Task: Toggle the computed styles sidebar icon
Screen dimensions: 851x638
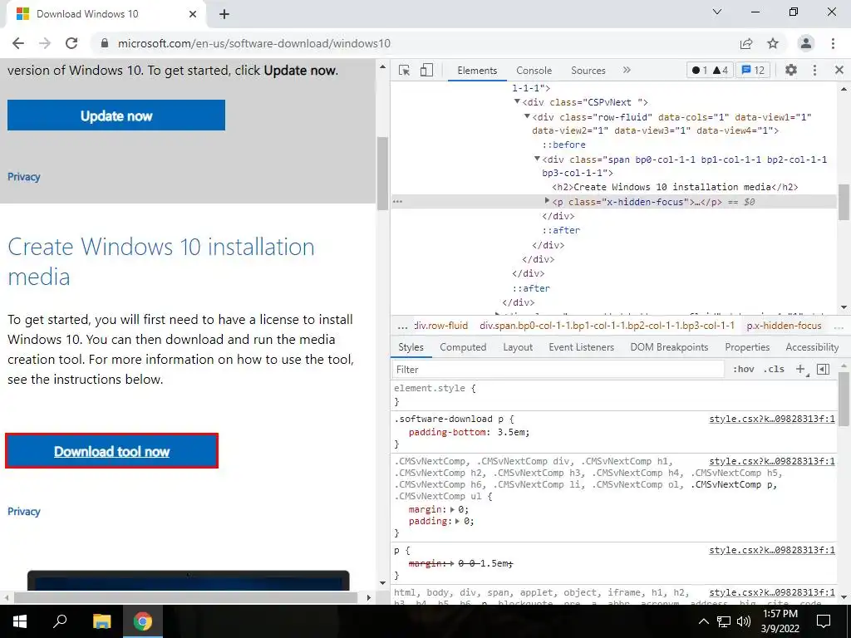Action: [x=824, y=369]
